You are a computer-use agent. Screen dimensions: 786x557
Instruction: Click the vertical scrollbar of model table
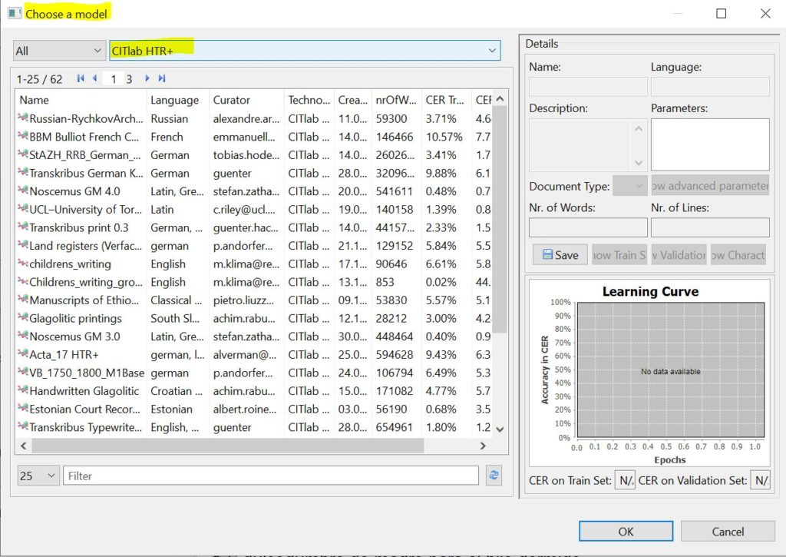[x=500, y=218]
